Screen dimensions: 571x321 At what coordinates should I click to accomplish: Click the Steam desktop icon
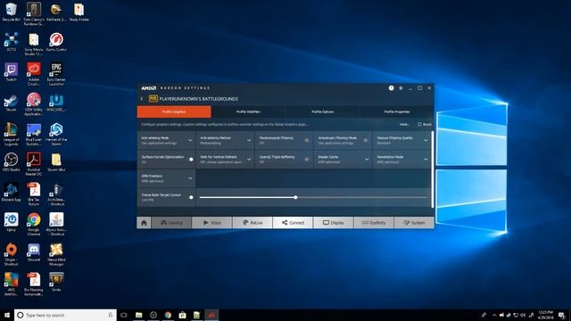click(11, 103)
